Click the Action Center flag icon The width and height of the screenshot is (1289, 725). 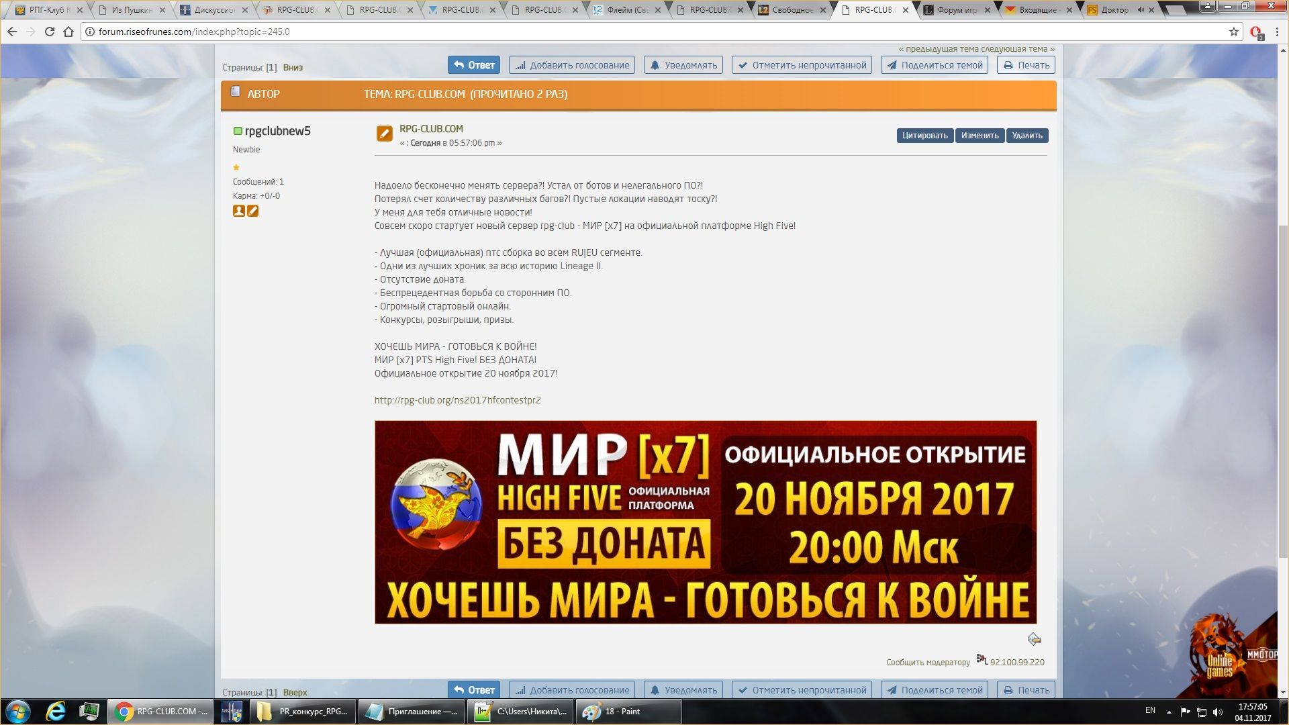(x=1185, y=712)
